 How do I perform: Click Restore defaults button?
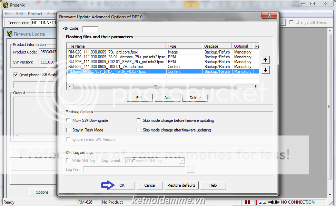click(x=181, y=185)
